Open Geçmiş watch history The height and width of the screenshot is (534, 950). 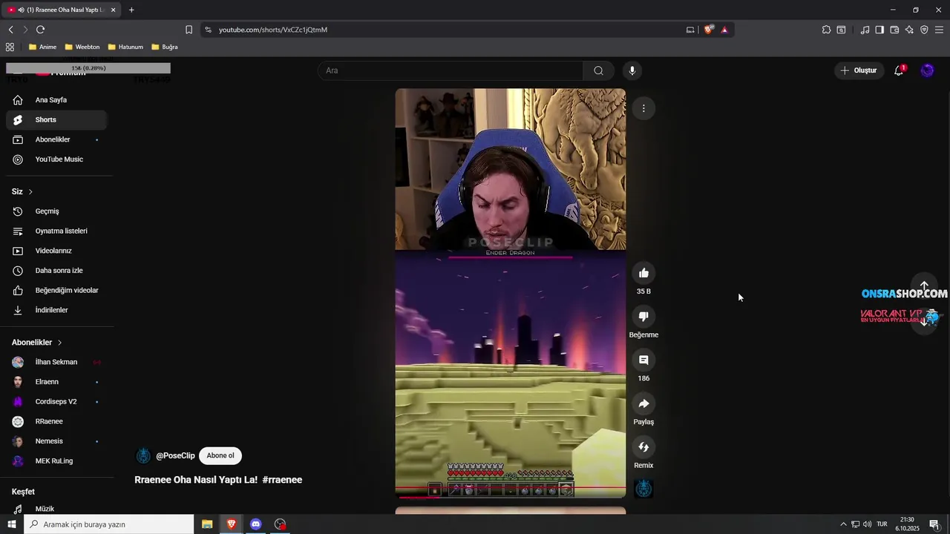tap(56, 211)
